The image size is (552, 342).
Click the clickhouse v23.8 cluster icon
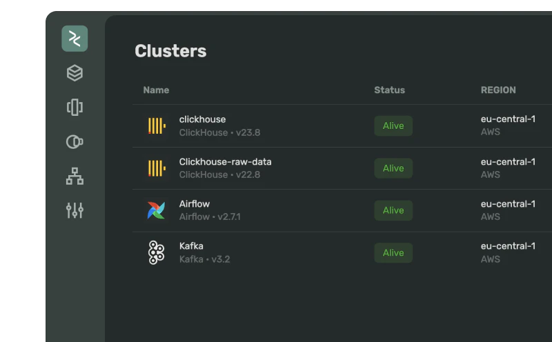[157, 125]
